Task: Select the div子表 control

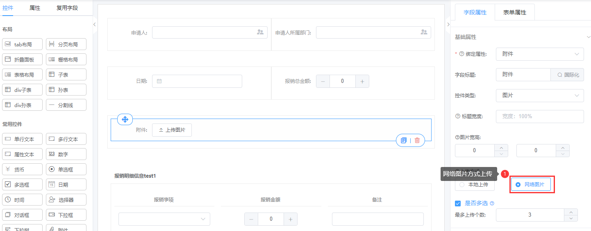Action: pos(22,90)
